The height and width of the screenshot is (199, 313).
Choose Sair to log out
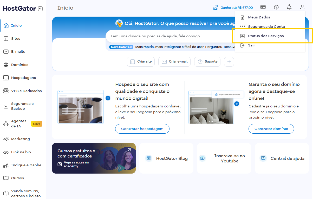point(270,45)
